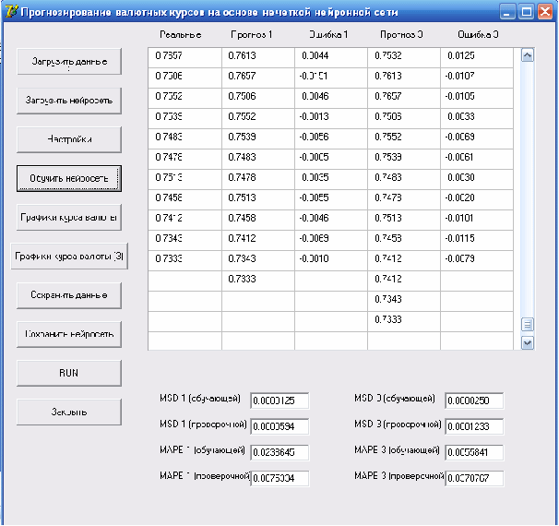Select cell -0.0010 in Ошибка 1 column

pos(331,260)
